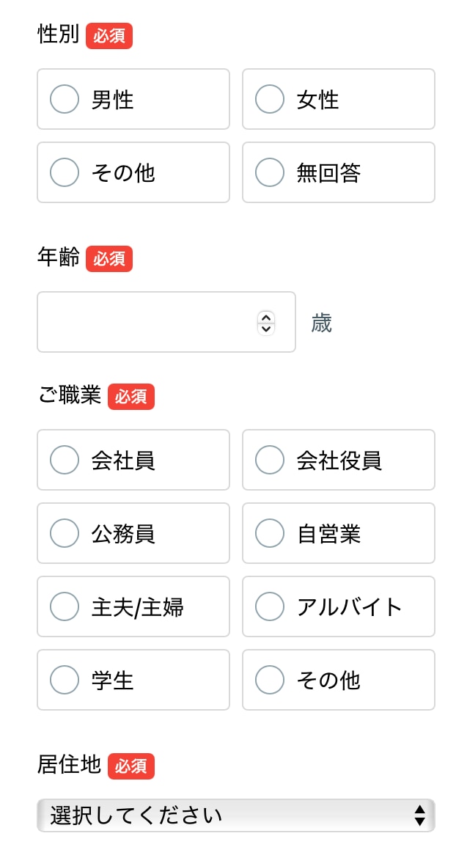
Task: Click the 必須 badge beside ご職業
Action: point(131,397)
